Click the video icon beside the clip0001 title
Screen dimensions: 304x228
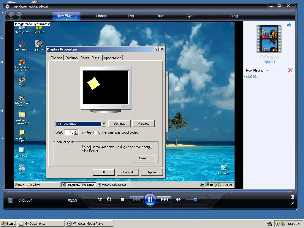pos(10,200)
